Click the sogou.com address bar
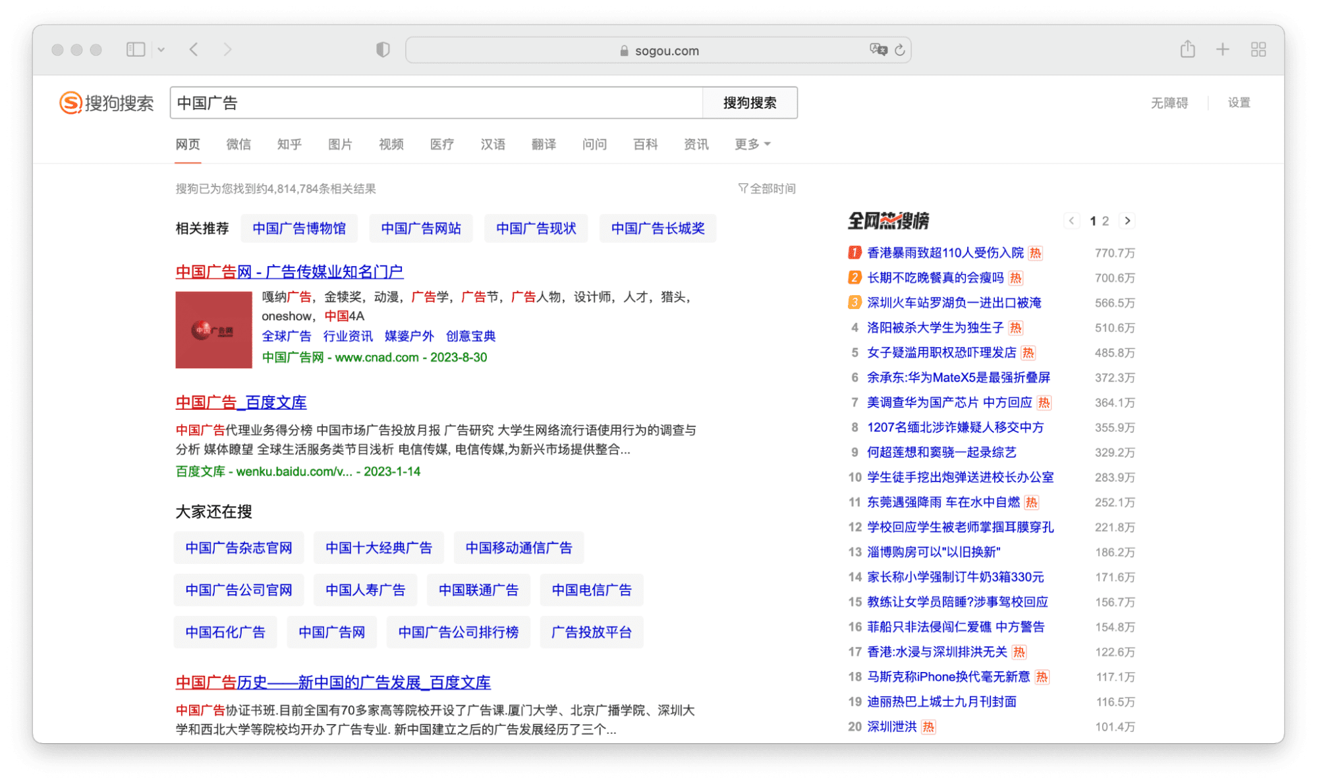Screen dimensions: 1317x784 [658, 50]
